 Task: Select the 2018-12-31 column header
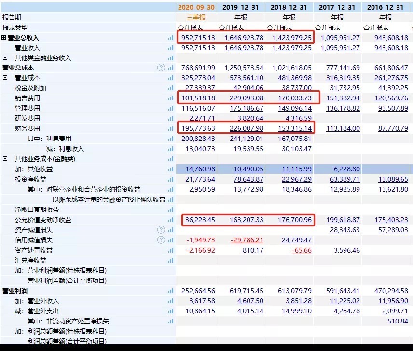[x=289, y=7]
